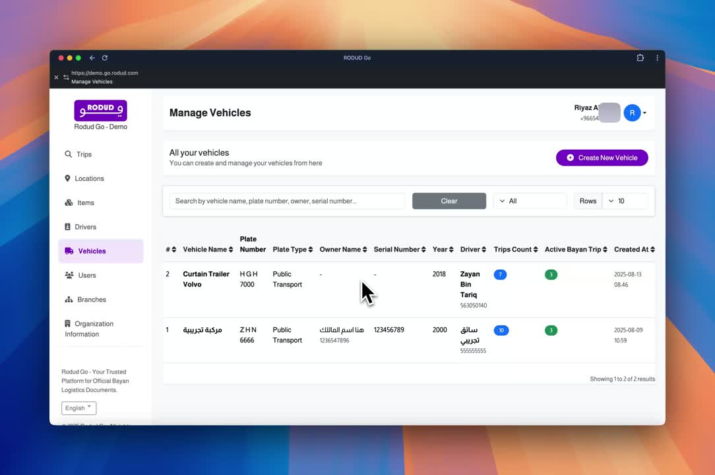This screenshot has height=475, width=715.
Task: Click the Clear button
Action: (x=449, y=201)
